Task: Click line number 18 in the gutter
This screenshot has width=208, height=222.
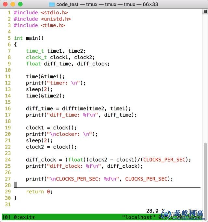Action: pos(8,121)
